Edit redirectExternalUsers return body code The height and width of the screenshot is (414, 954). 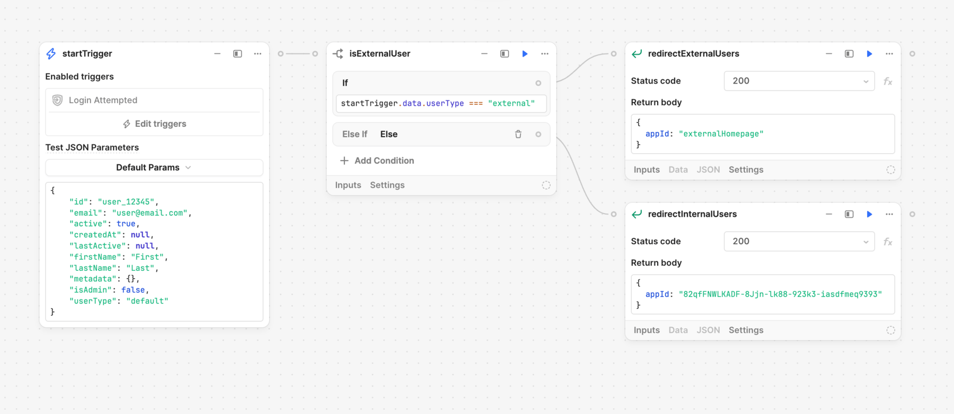763,134
